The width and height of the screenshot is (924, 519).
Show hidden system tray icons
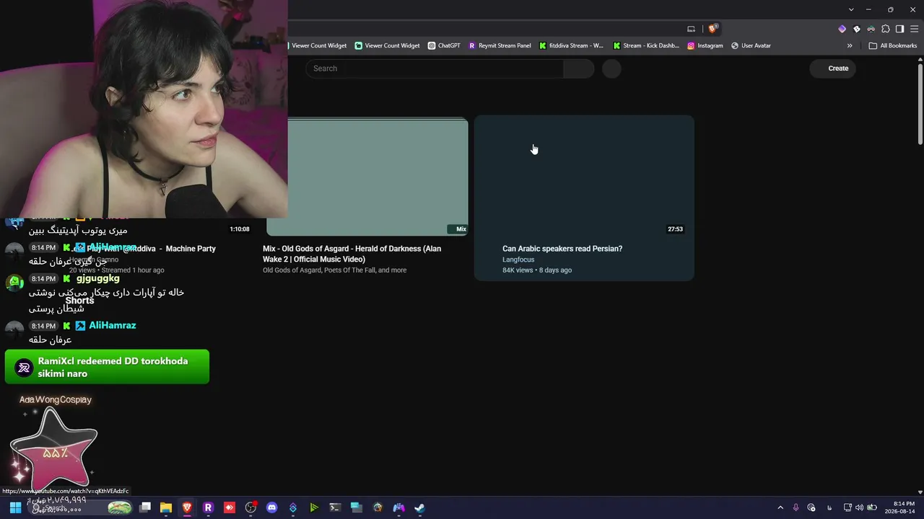[780, 507]
